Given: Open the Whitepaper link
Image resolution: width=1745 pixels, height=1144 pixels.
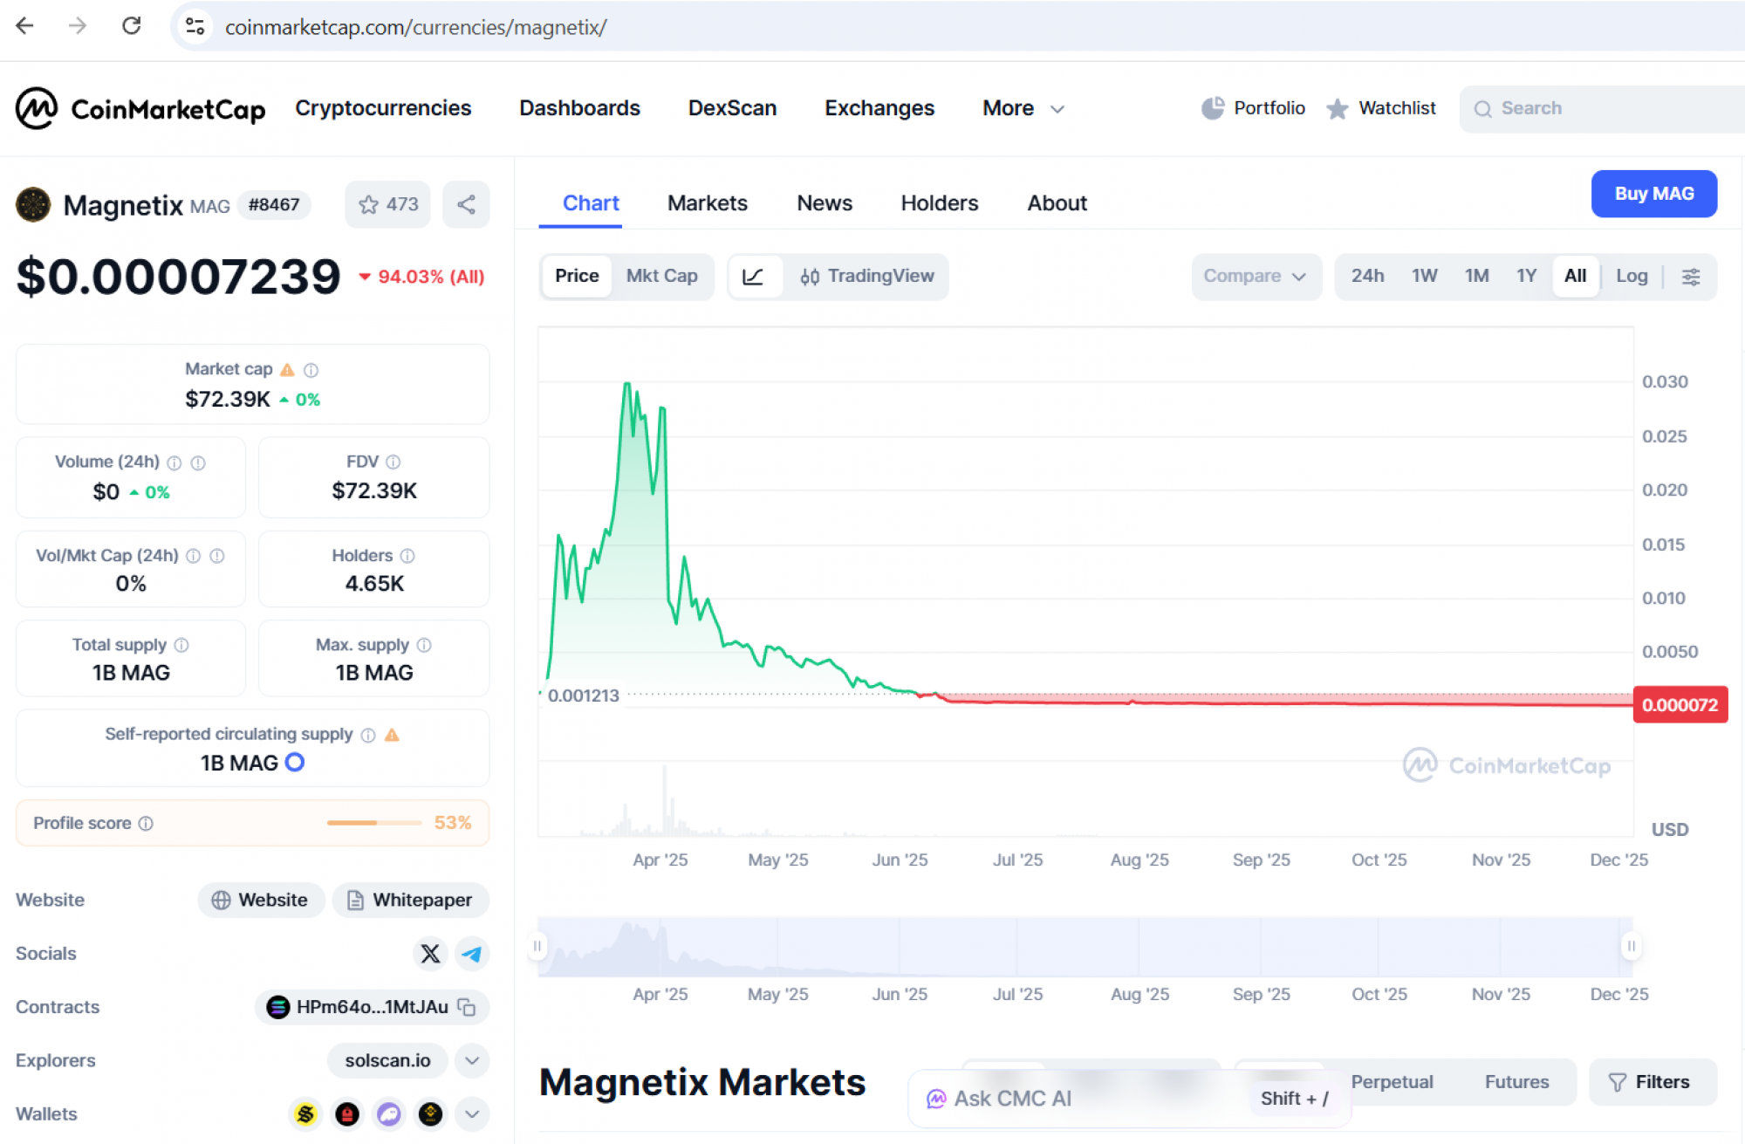Looking at the screenshot, I should point(410,900).
